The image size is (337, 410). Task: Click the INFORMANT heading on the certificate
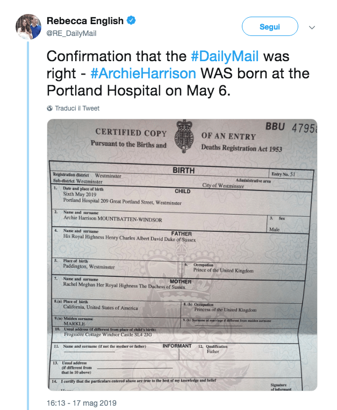[177, 346]
